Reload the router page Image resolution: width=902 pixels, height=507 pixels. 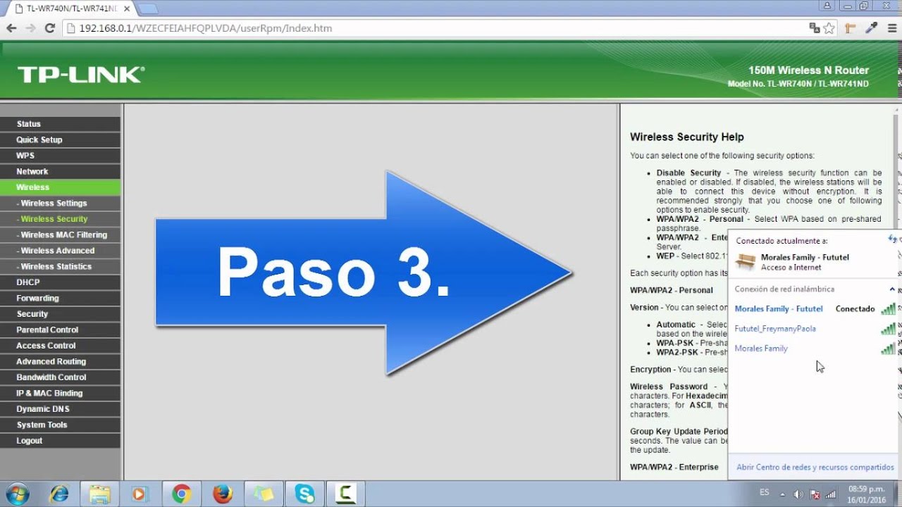49,28
